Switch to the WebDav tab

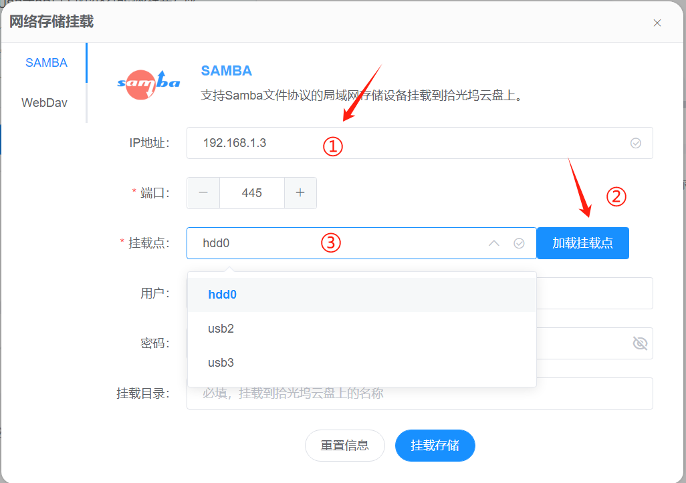pos(44,103)
